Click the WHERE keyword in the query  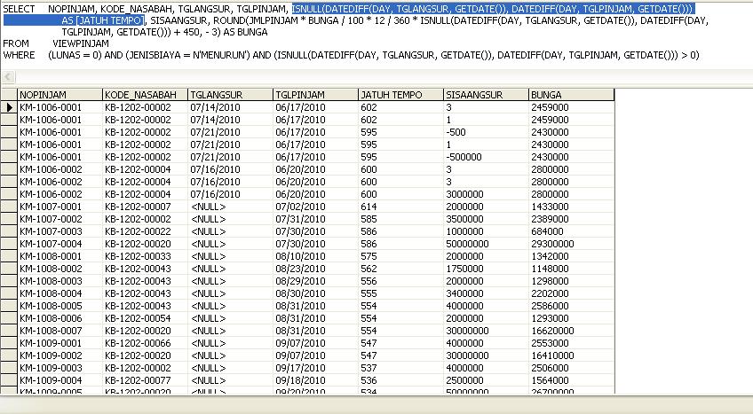pyautogui.click(x=20, y=55)
